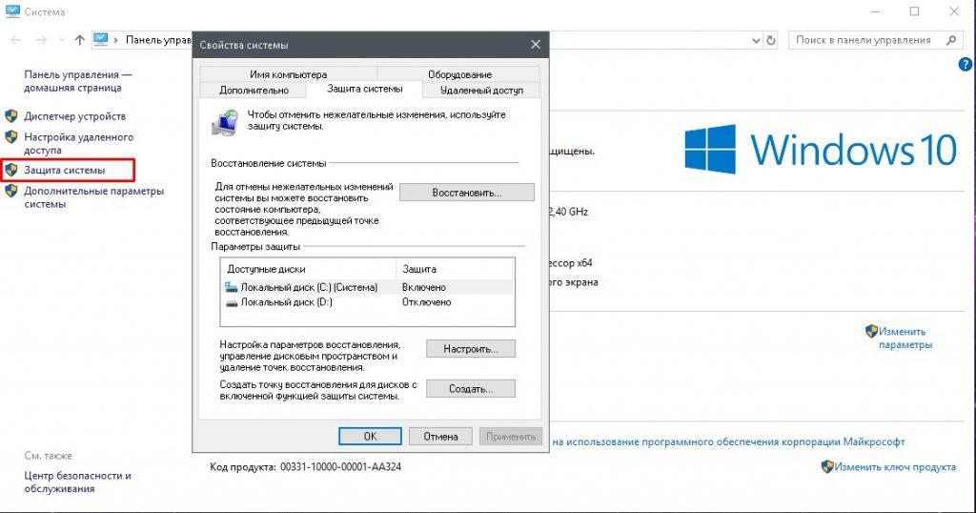Click the drive icon of Локальный диск (D:)
The image size is (976, 513).
(x=232, y=302)
